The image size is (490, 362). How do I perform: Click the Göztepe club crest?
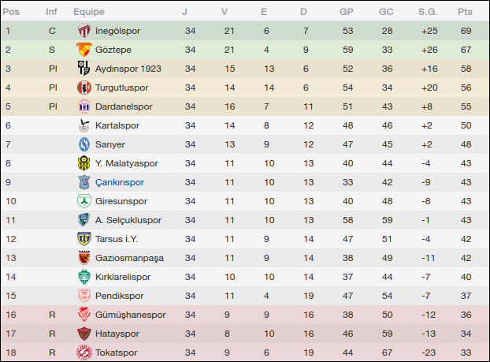pyautogui.click(x=84, y=50)
